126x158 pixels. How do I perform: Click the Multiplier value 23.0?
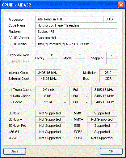108,73
